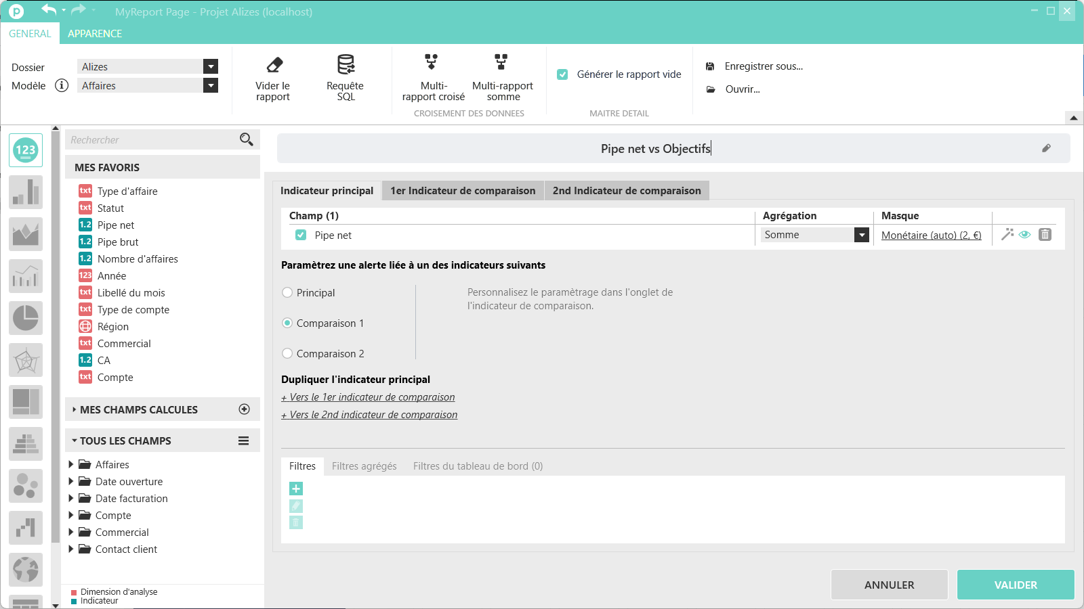Switch to 1er Indicateur de comparaison tab

click(x=463, y=191)
